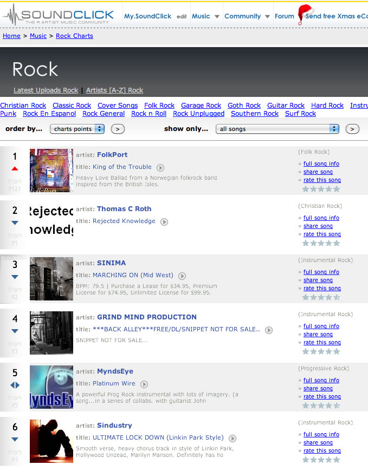Screen dimensions: 368x471
Task: Click the go button next to order by
Action: point(118,129)
